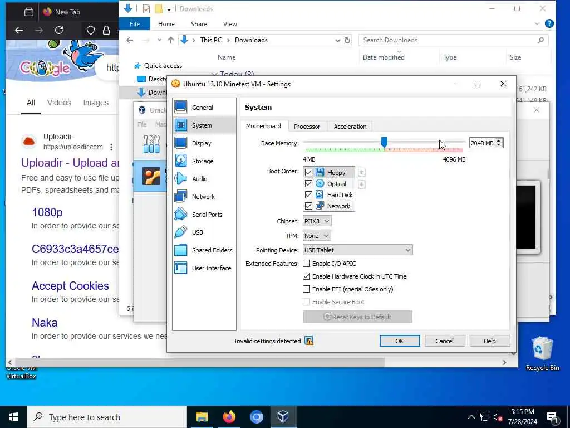570x428 pixels.
Task: Open Home ribbon tab in Explorer
Action: (166, 23)
